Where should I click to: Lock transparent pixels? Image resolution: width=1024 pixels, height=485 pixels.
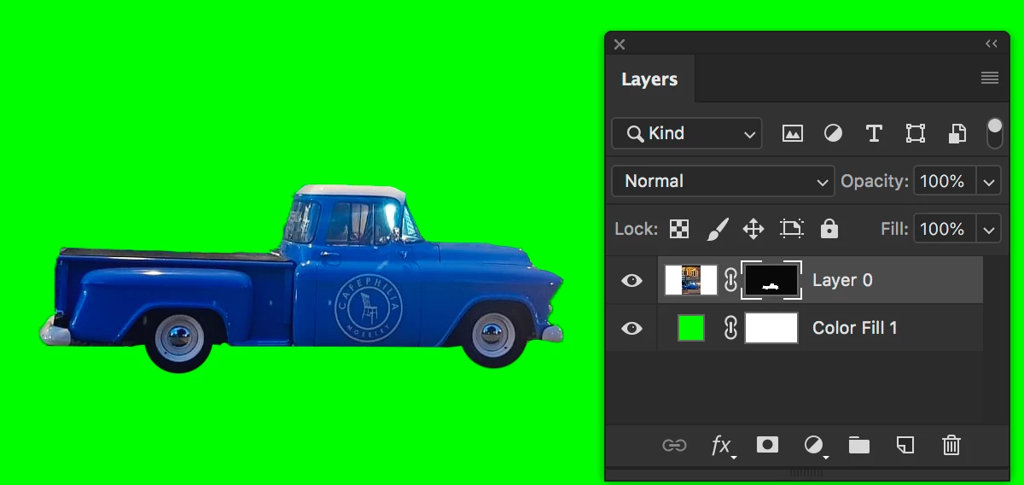point(679,229)
